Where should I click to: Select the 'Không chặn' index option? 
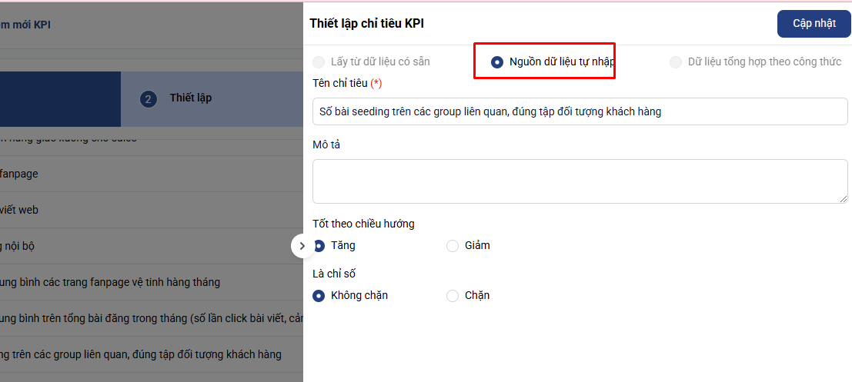tap(319, 296)
